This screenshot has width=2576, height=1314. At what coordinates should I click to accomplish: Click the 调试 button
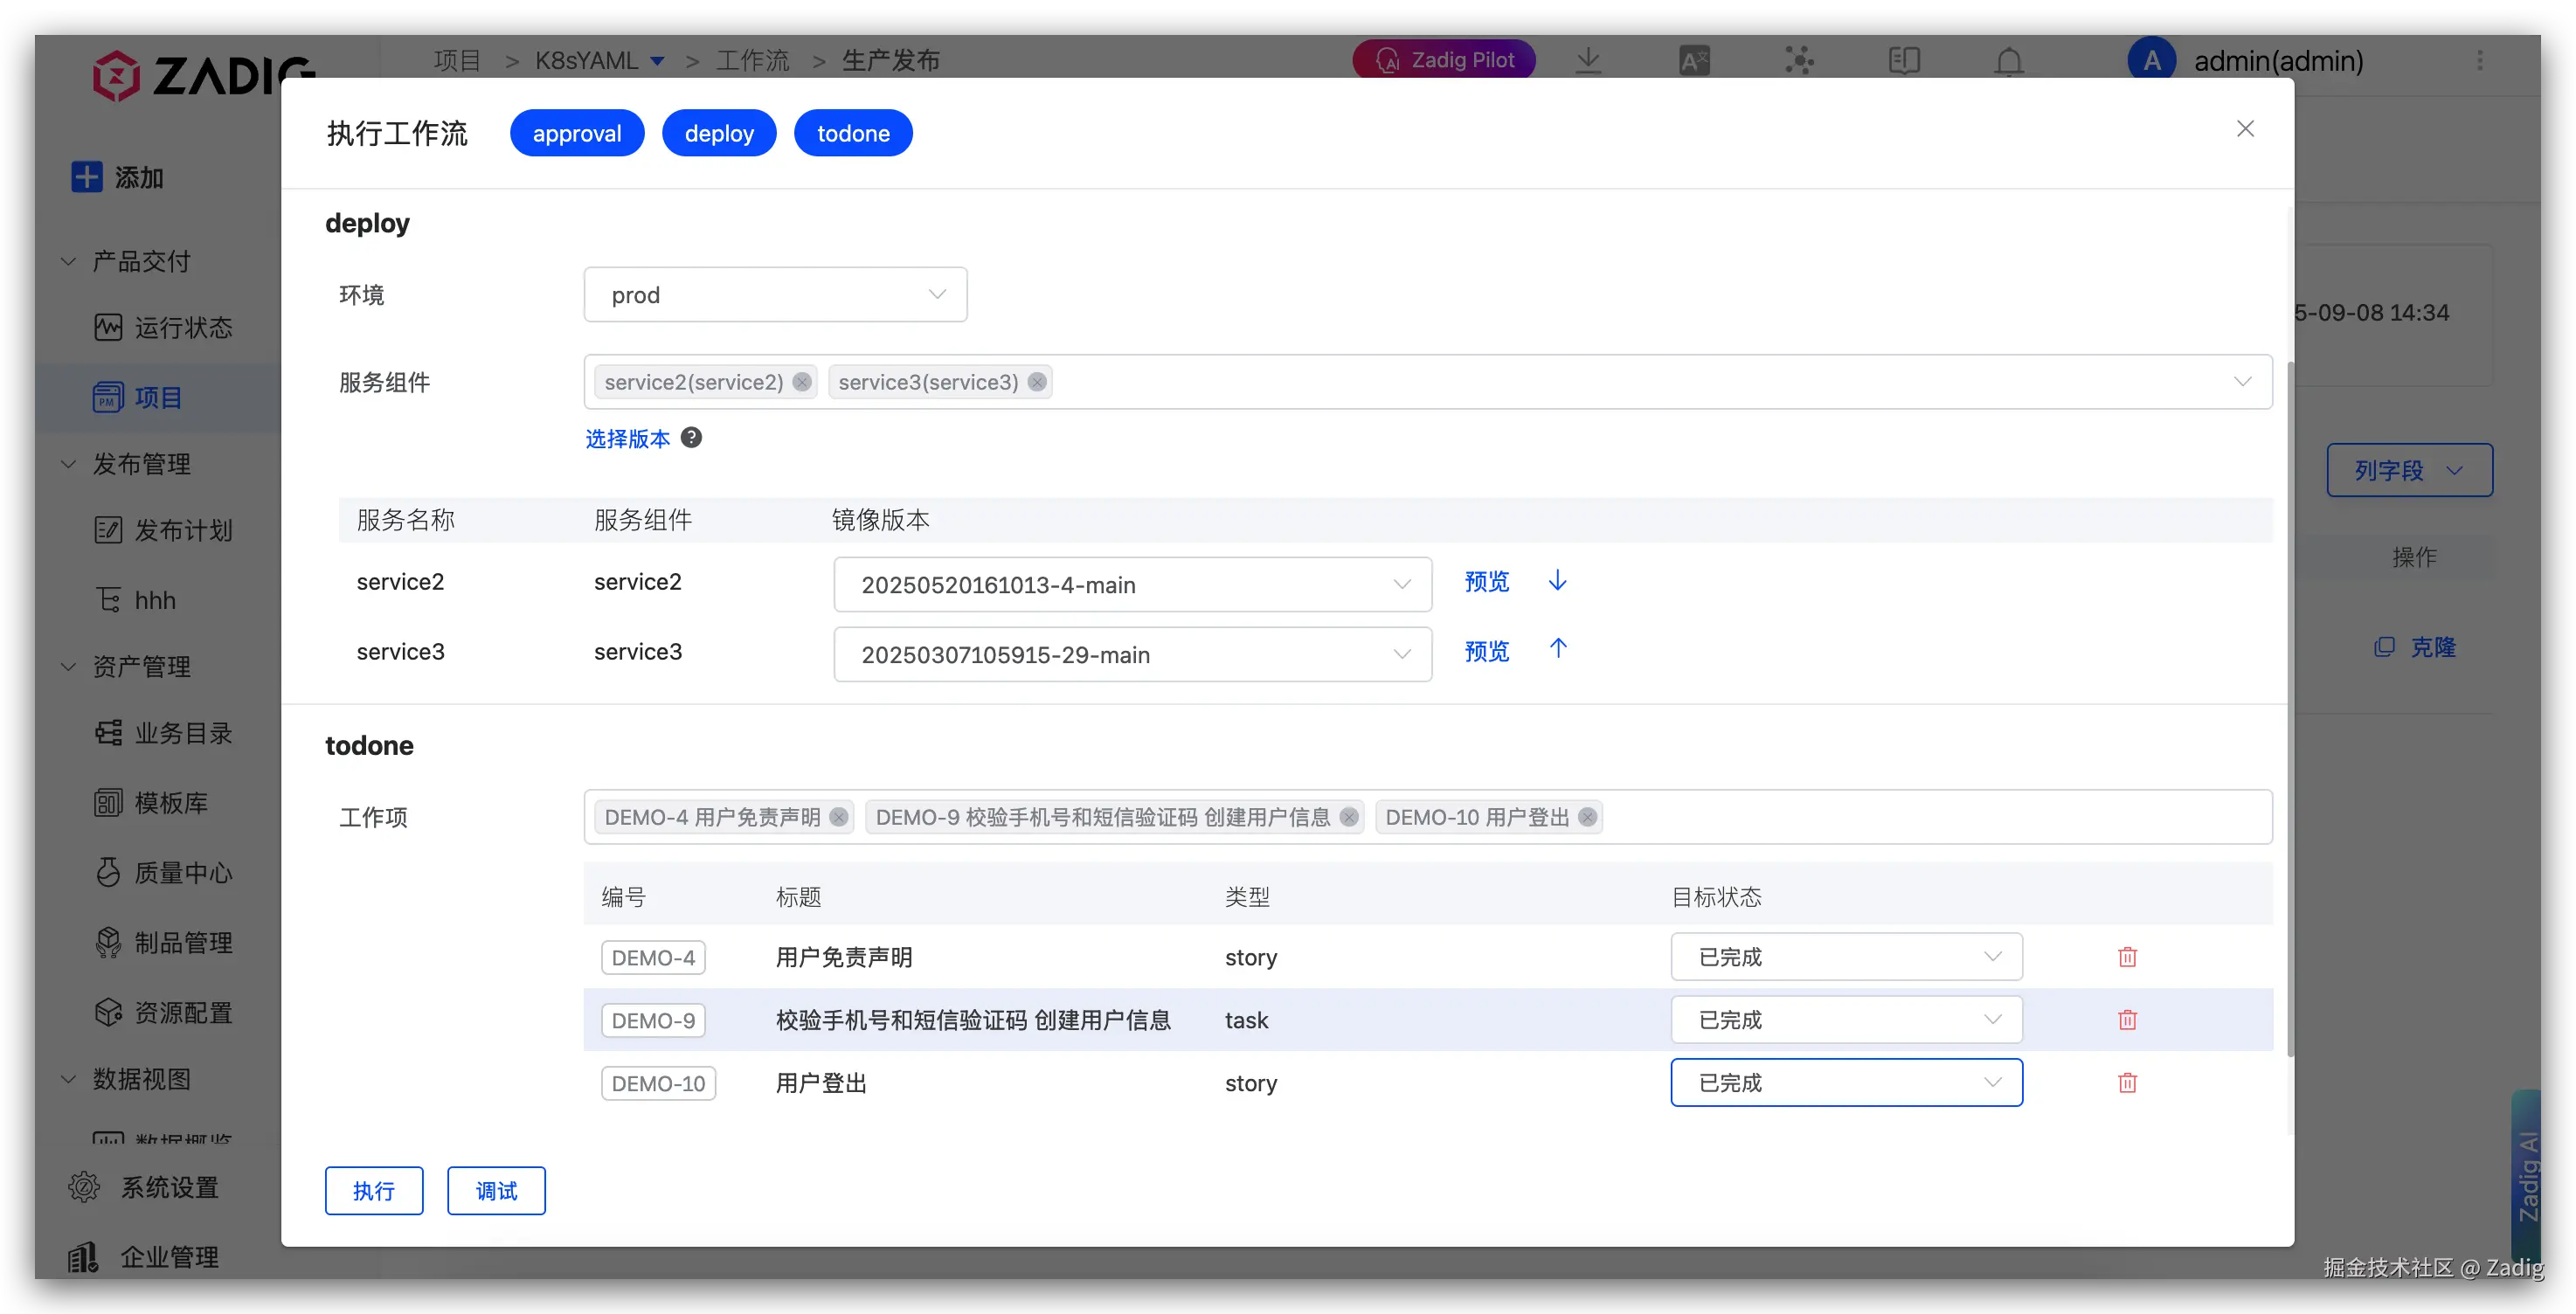click(x=496, y=1191)
